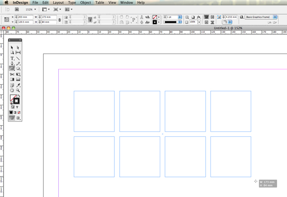
Task: Enable Apply Color button in Tools panel
Action: (11, 112)
